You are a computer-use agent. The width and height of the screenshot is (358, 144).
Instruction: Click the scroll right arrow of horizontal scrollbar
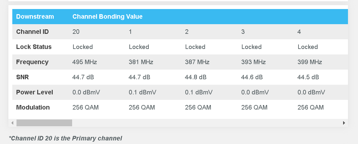point(344,123)
